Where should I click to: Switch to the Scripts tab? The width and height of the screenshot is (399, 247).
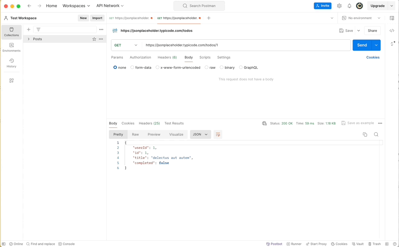tap(205, 57)
